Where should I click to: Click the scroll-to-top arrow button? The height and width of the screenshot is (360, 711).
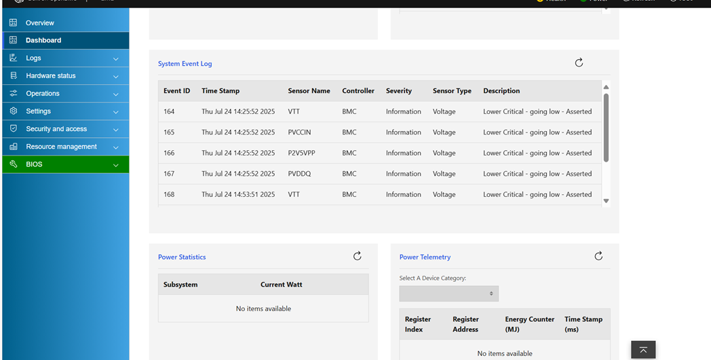coord(643,350)
